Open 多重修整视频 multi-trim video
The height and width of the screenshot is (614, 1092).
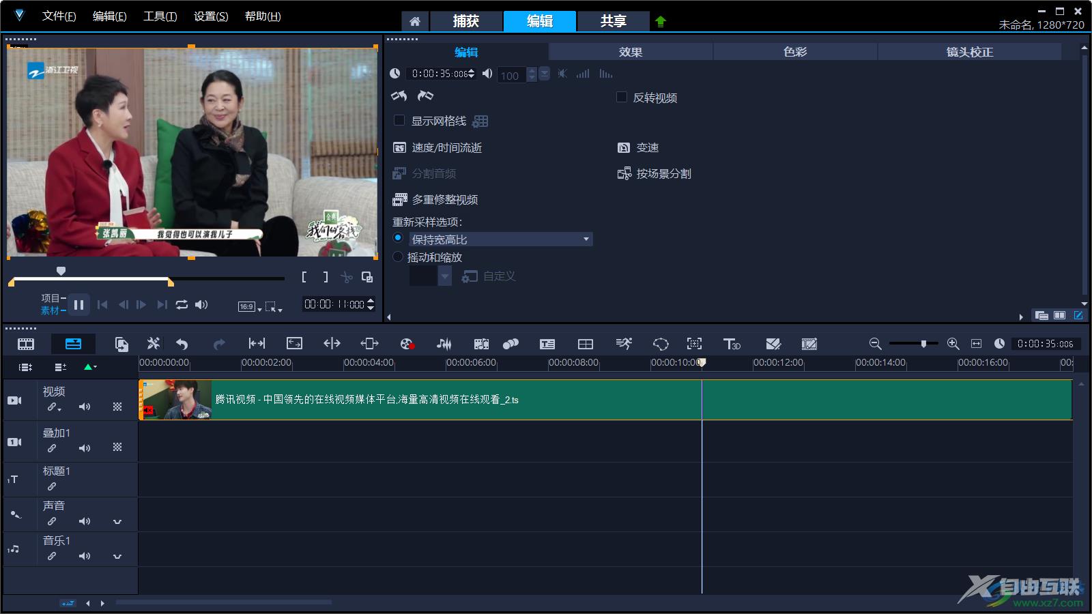[435, 199]
